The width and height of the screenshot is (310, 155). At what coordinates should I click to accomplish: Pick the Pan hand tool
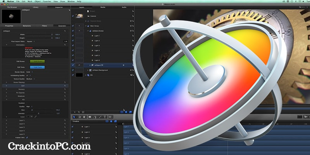pos(84,117)
